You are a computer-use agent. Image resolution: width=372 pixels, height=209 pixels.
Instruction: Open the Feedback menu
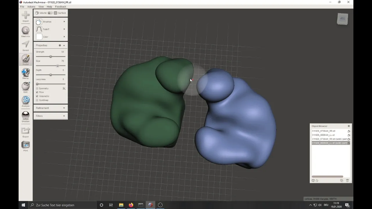pyautogui.click(x=60, y=7)
